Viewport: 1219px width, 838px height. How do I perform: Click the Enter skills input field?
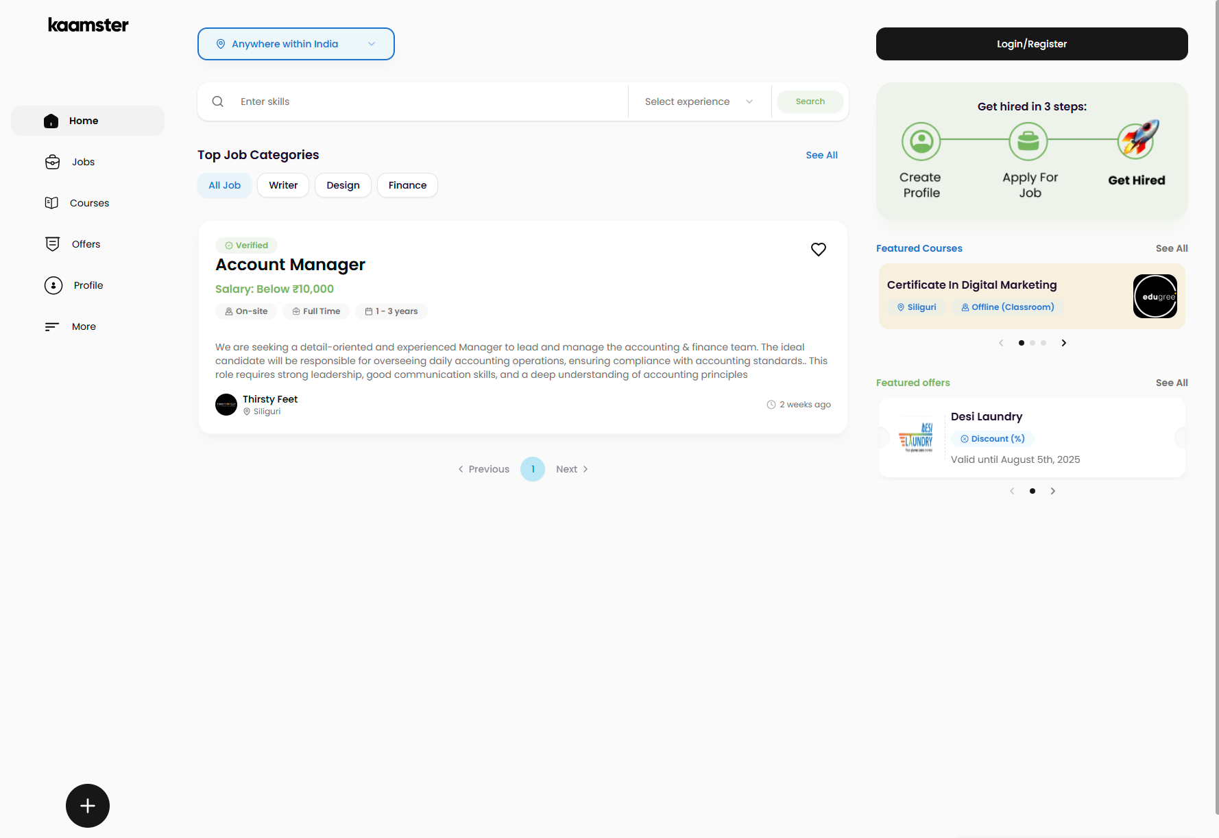pyautogui.click(x=431, y=101)
